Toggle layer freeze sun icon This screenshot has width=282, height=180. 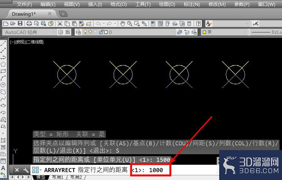click(x=90, y=32)
